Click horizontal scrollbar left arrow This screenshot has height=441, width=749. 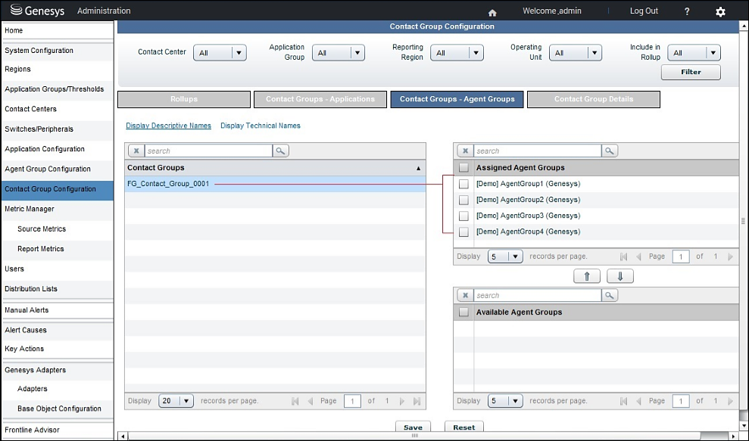[x=123, y=436]
